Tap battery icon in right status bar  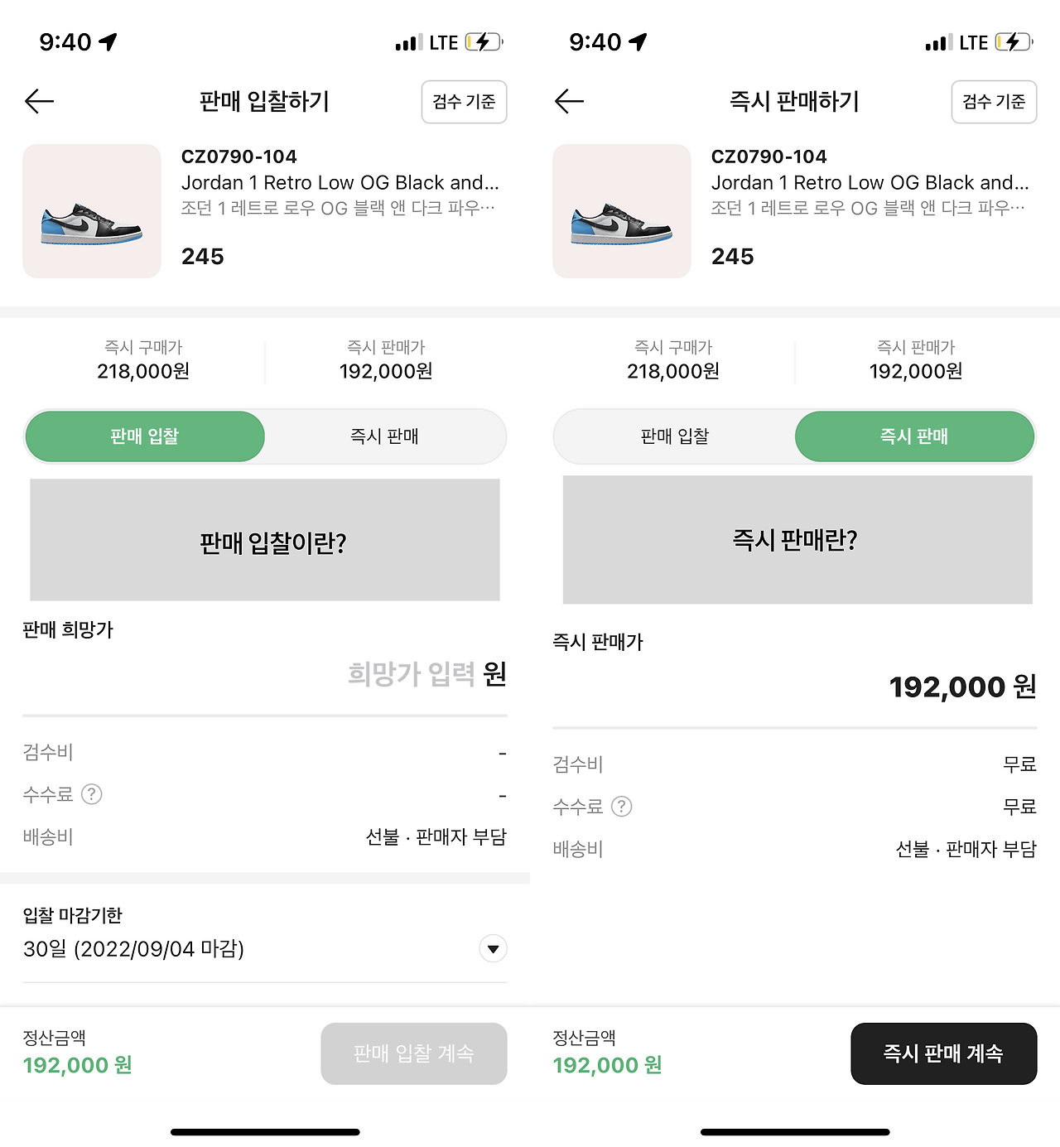tap(1014, 42)
